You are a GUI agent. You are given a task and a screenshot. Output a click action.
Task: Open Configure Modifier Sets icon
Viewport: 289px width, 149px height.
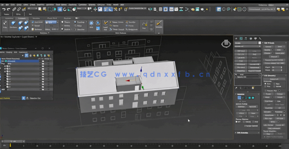point(253,88)
